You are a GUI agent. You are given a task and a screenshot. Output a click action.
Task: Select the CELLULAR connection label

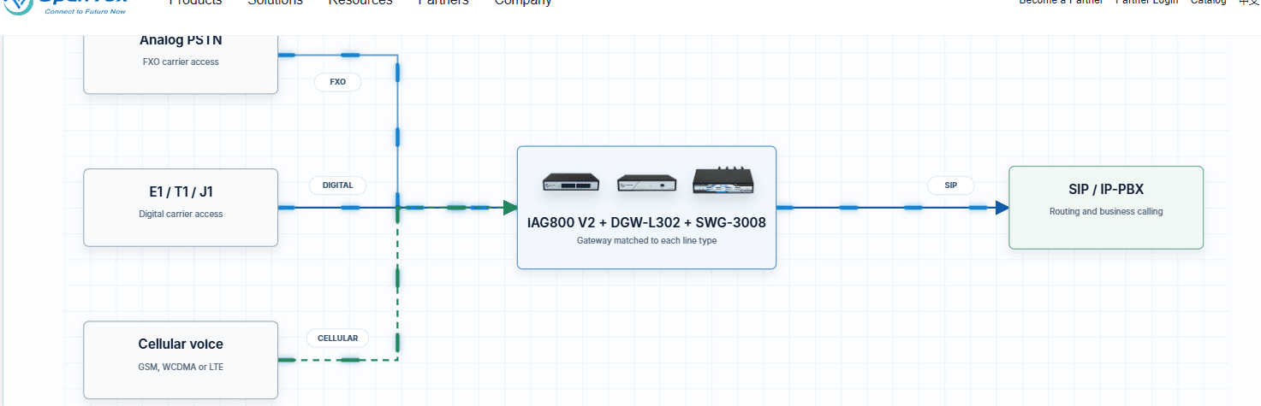point(337,338)
